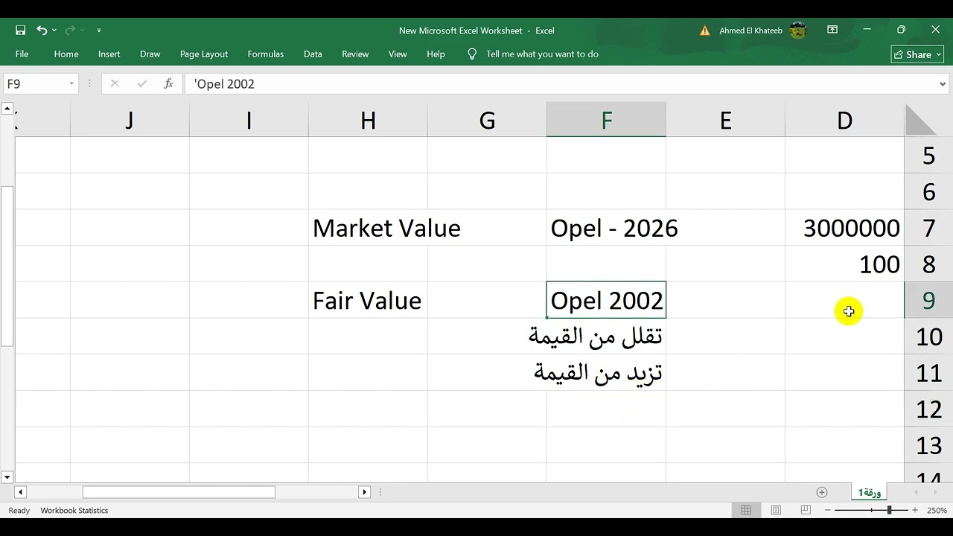This screenshot has width=953, height=536.
Task: Click the horizontal scrollbar thumb
Action: coord(179,492)
